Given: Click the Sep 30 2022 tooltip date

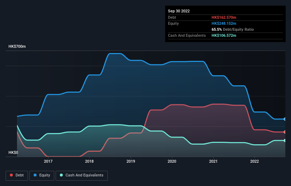Looking at the screenshot, I should (x=179, y=11).
